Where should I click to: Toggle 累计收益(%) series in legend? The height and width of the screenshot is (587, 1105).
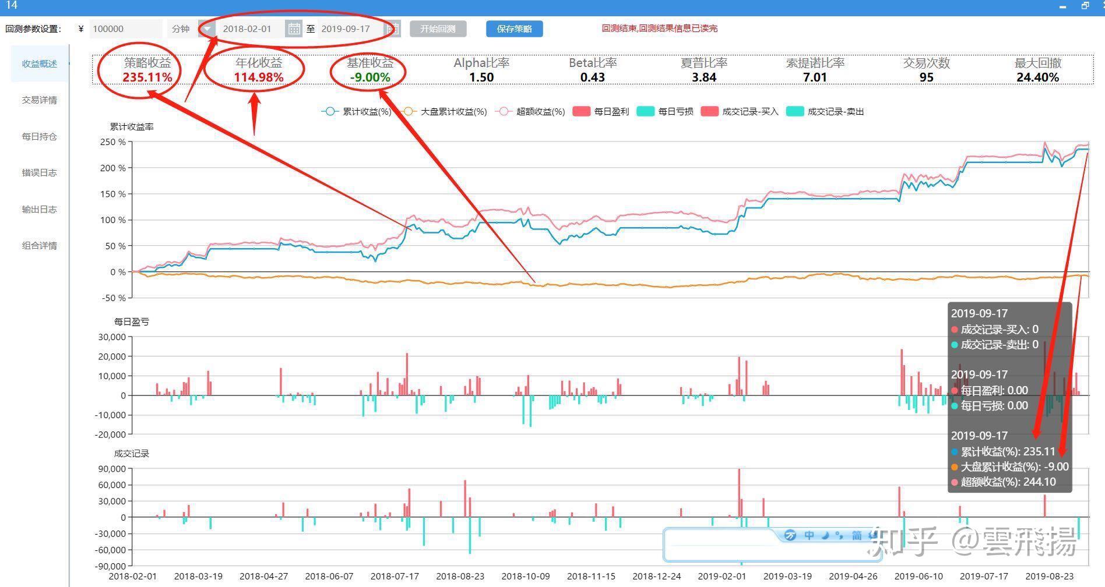[x=356, y=111]
